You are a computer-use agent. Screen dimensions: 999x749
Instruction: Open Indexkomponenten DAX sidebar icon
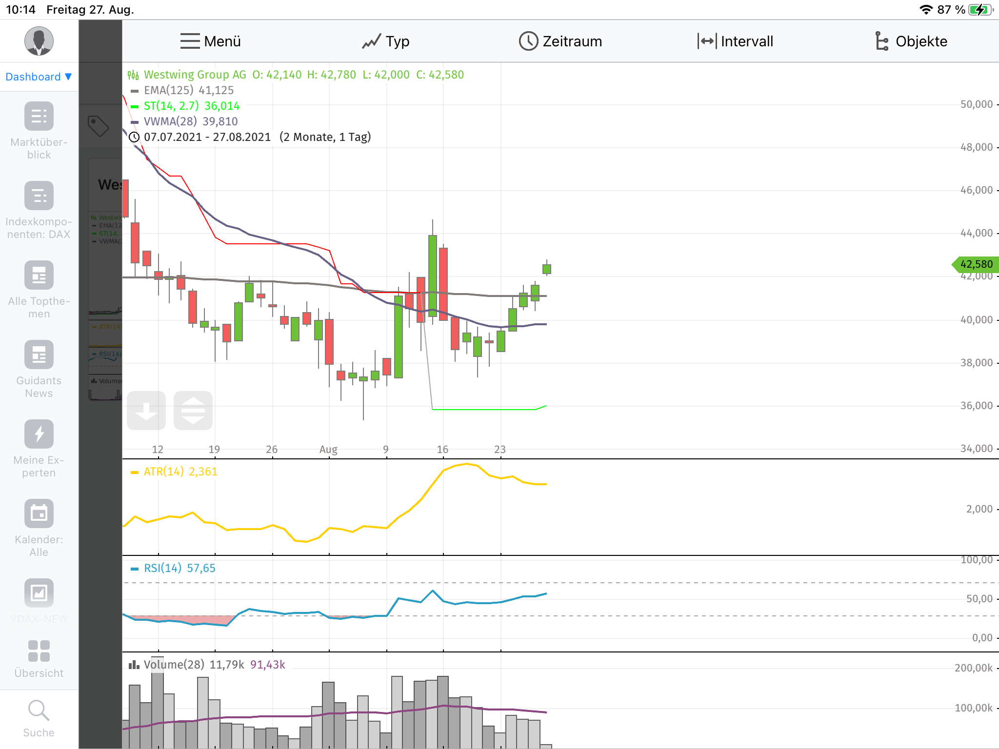[x=39, y=196]
